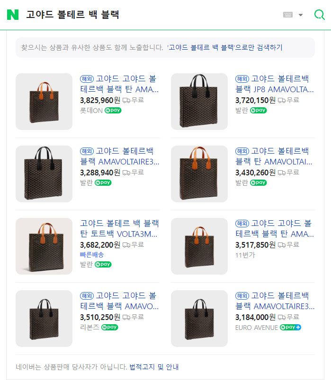Open the 법적고지 및 안내 link
Screen dimensions: 331x380
[154, 367]
